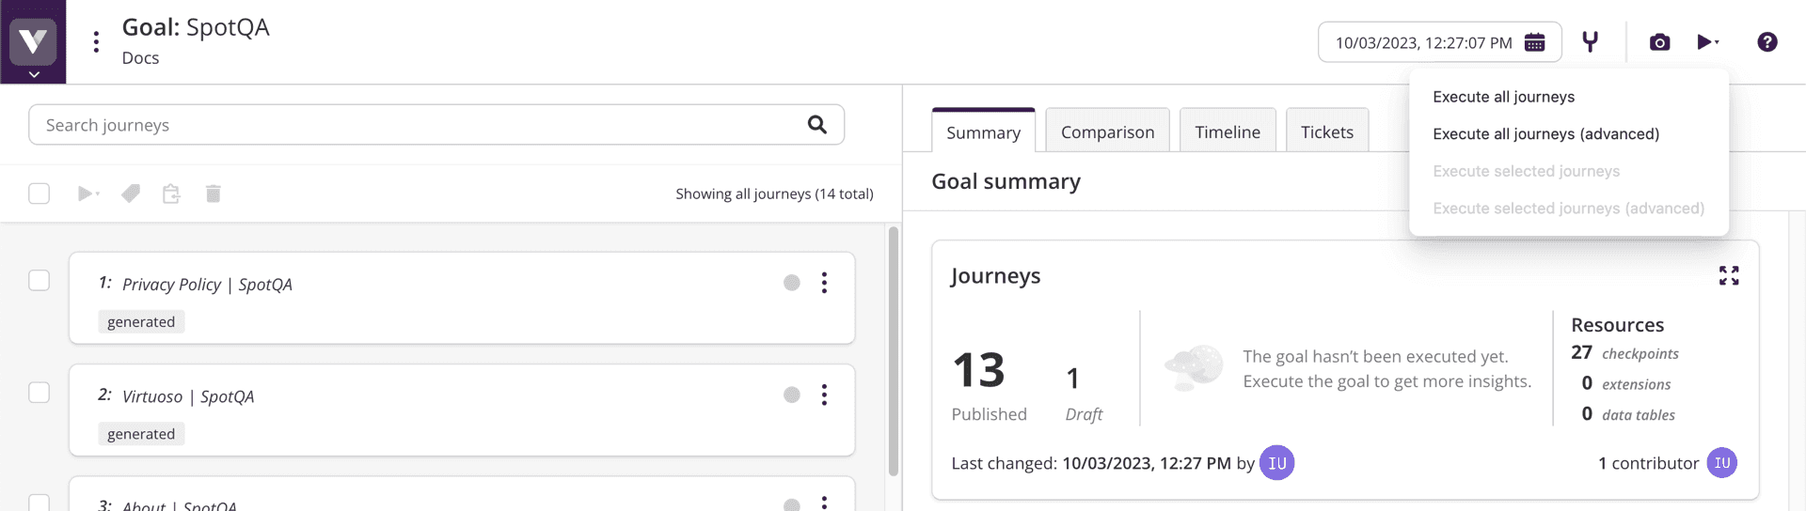The image size is (1806, 511).
Task: Click the Virtuoso logo icon
Action: tap(33, 41)
